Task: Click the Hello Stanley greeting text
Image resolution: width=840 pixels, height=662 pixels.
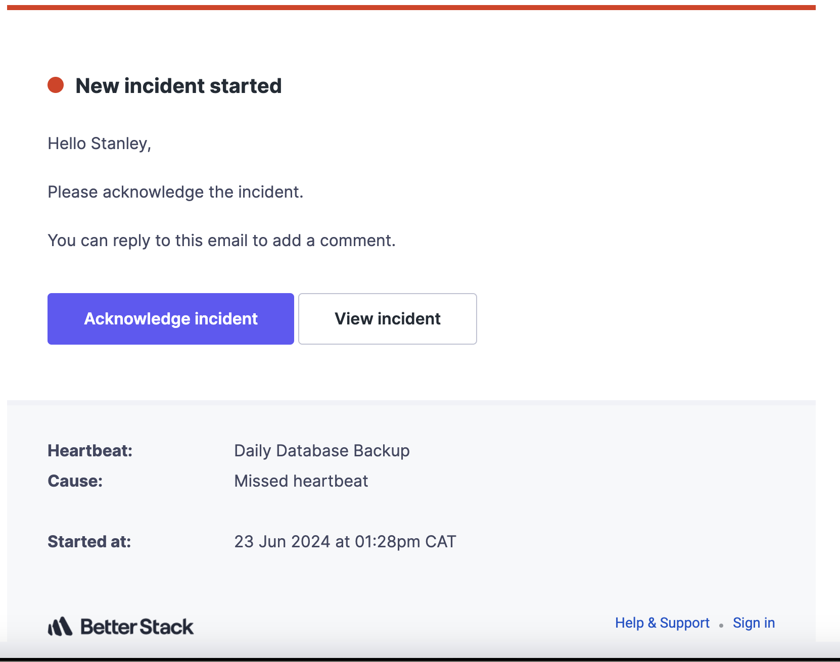Action: pyautogui.click(x=100, y=144)
